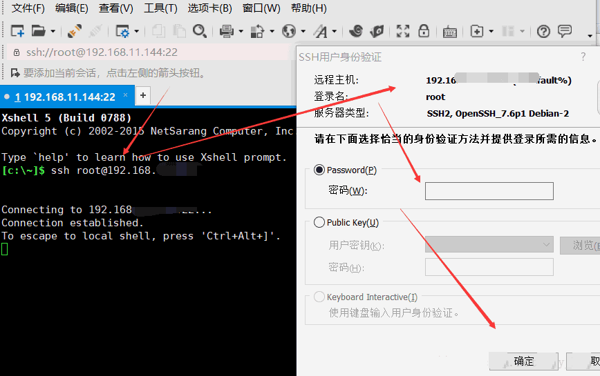Click the New session toolbar icon
The image size is (600, 376).
[17, 31]
